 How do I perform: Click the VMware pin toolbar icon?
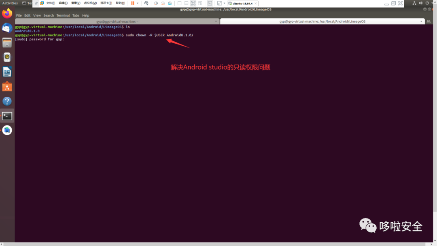(x=36, y=3)
